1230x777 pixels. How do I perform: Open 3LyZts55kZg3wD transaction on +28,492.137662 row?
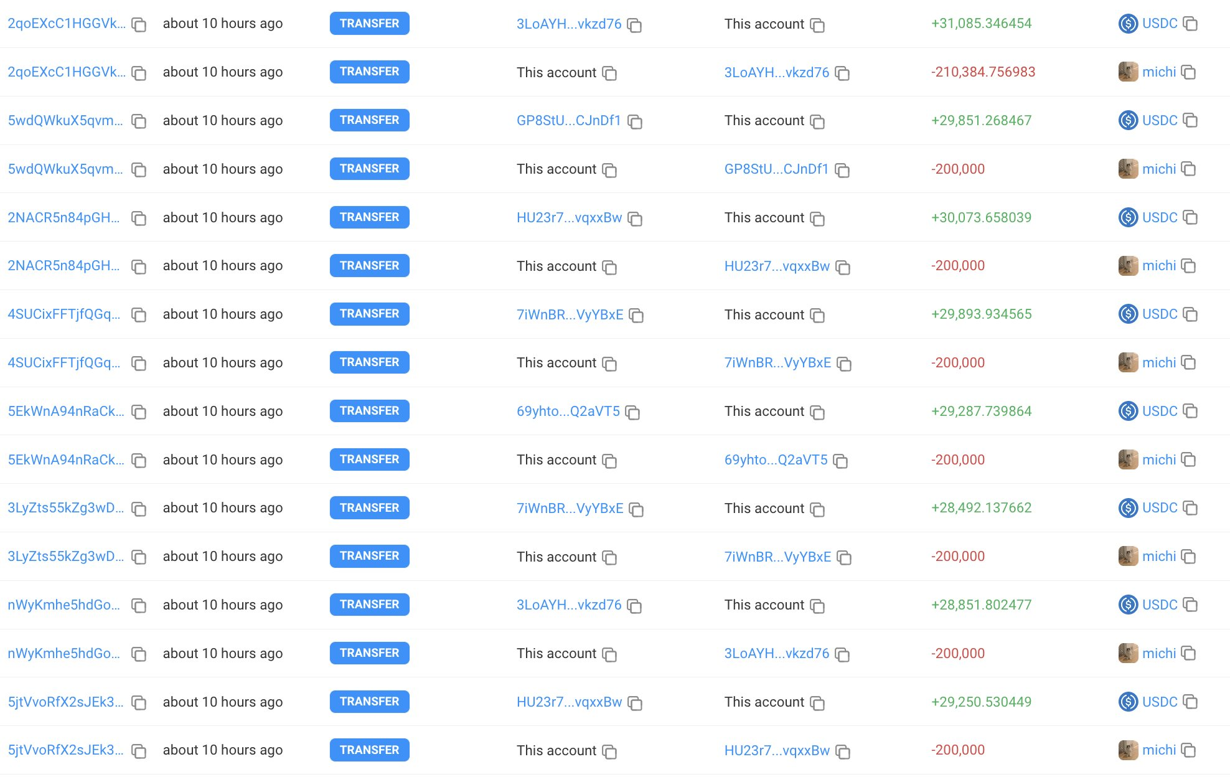click(65, 507)
